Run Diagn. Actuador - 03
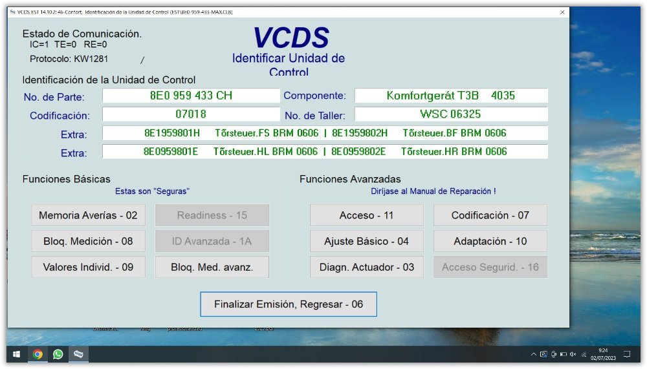 click(x=366, y=267)
